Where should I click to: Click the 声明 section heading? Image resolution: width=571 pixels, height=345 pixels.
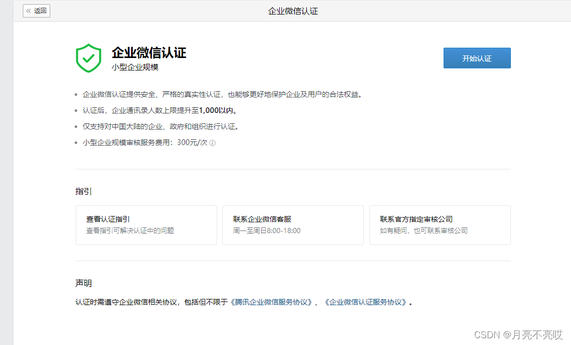click(x=84, y=283)
